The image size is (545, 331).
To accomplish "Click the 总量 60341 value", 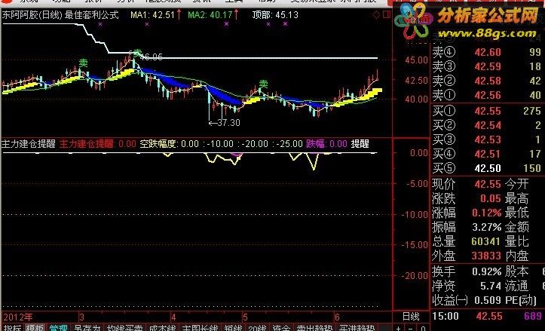I will click(487, 241).
